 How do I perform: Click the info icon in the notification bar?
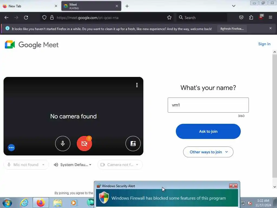click(x=7, y=28)
